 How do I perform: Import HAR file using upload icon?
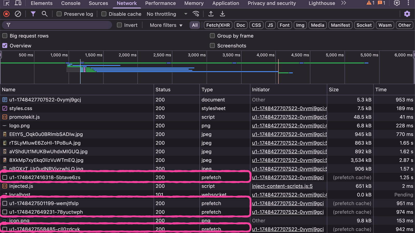pos(211,14)
